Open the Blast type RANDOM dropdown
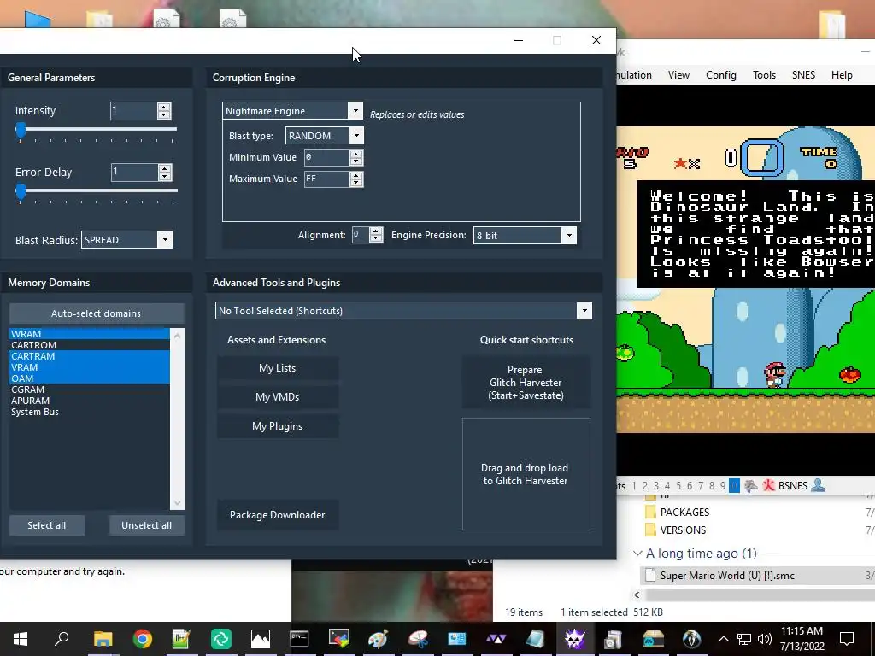 [356, 136]
